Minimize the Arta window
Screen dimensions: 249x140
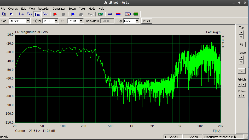pyautogui.click(x=234, y=3)
